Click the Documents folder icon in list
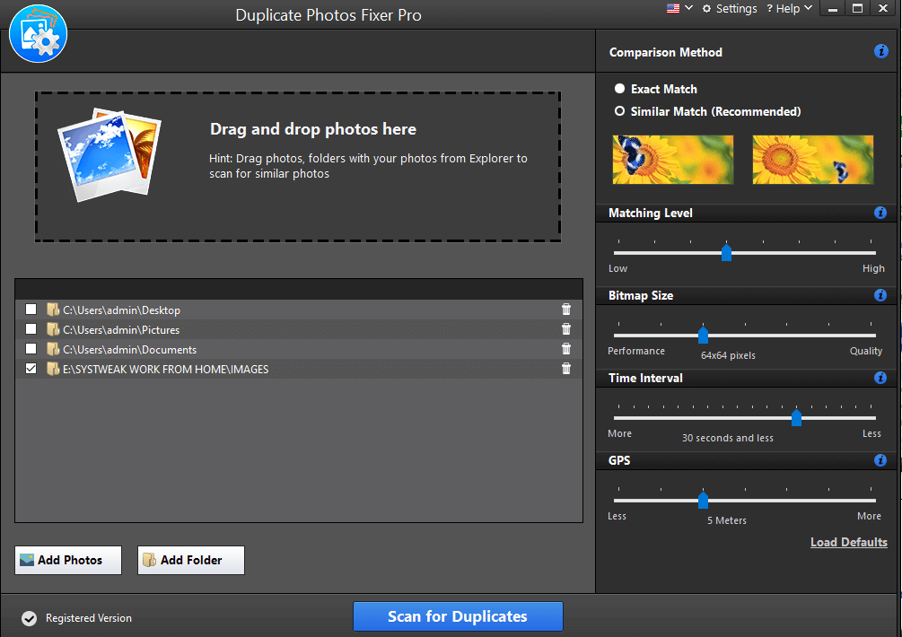The image size is (902, 637). point(53,349)
